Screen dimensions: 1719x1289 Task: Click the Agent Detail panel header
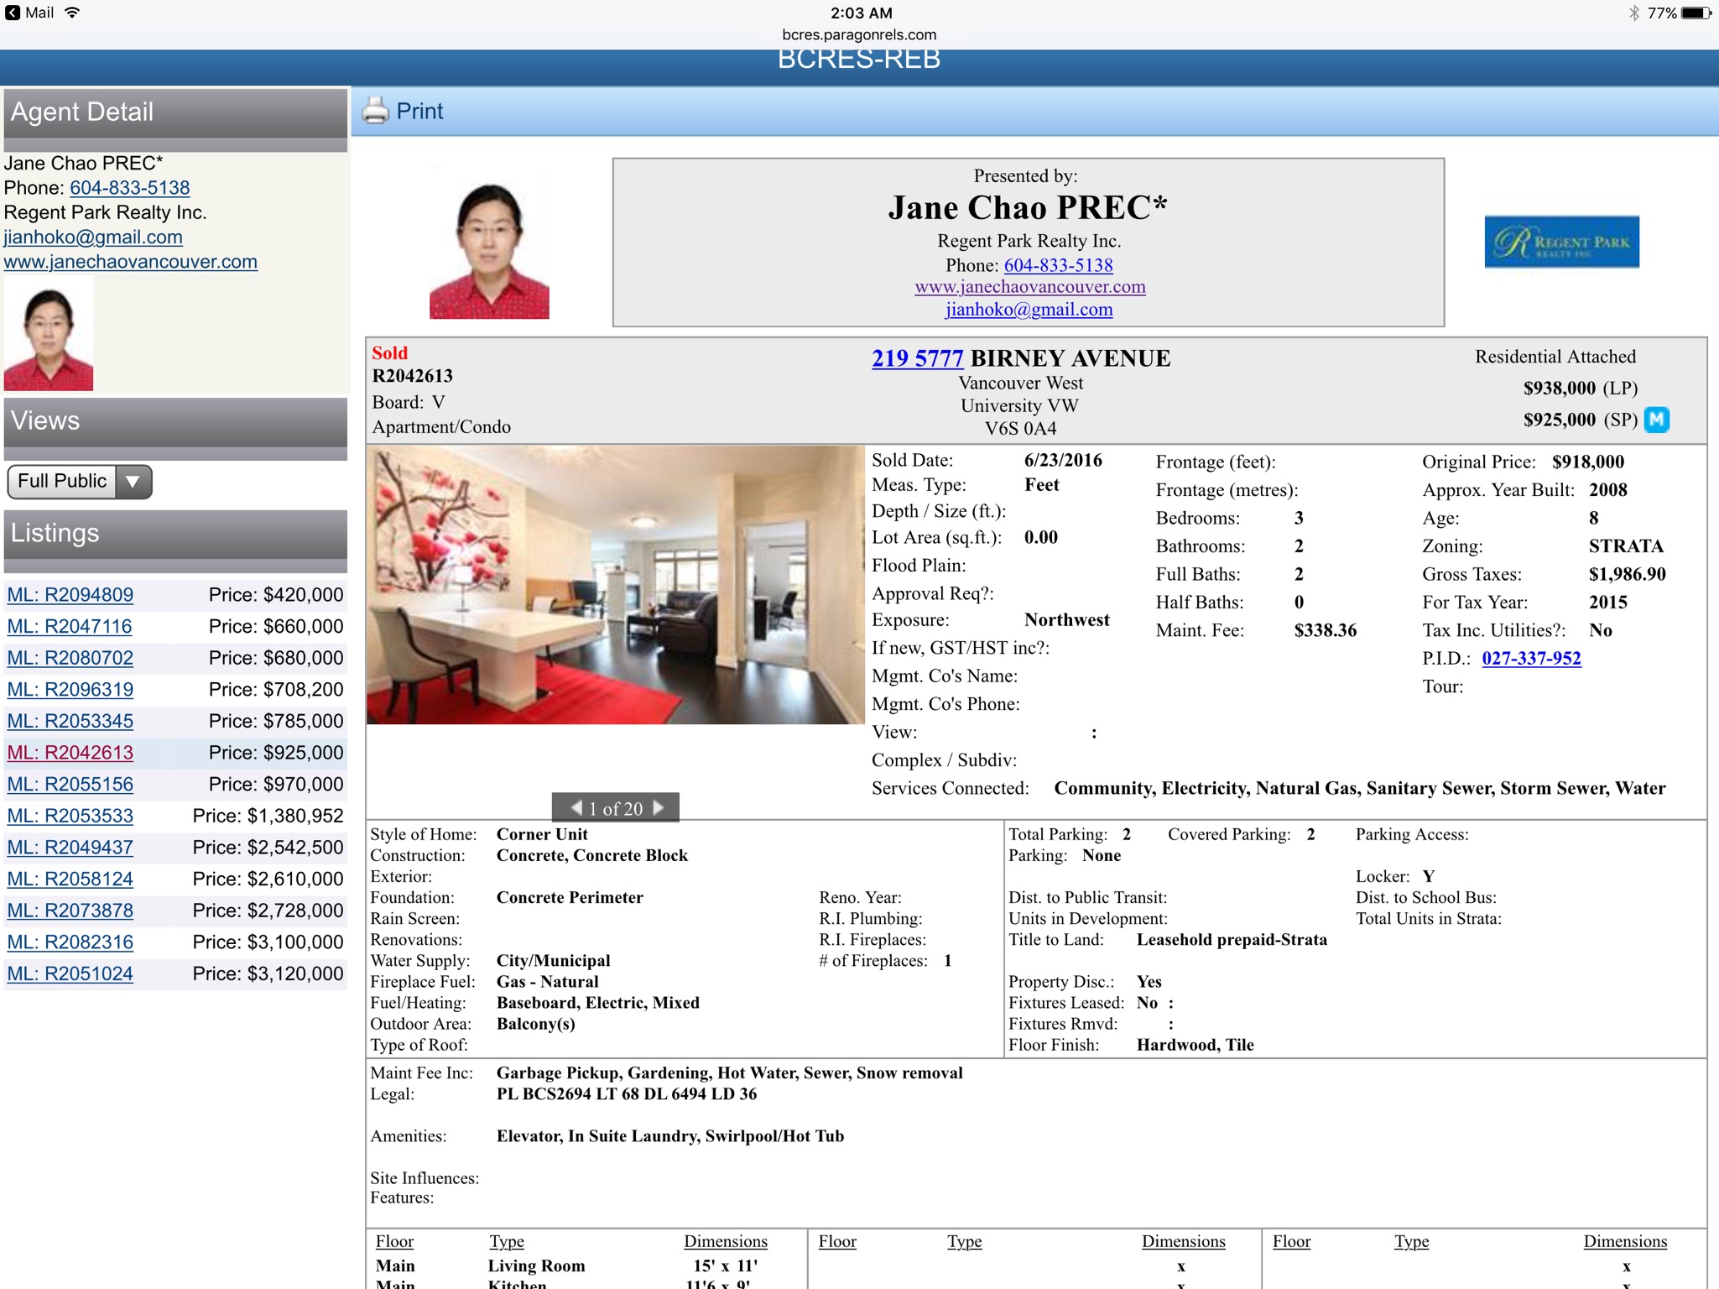tap(175, 112)
